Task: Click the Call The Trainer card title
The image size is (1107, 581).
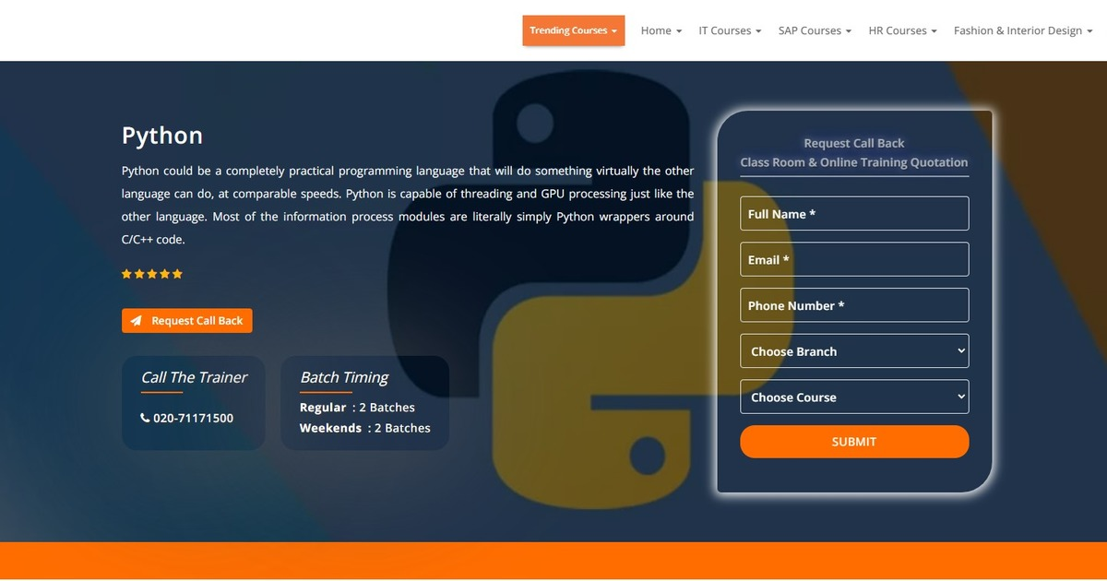Action: (x=194, y=377)
